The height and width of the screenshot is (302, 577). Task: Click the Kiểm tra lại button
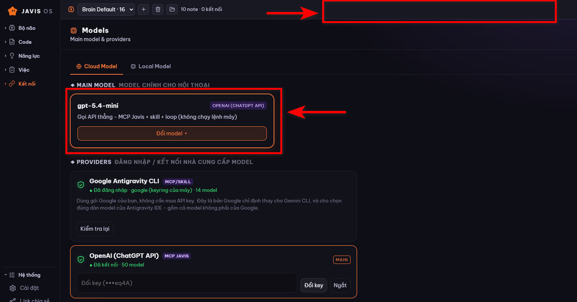(95, 229)
